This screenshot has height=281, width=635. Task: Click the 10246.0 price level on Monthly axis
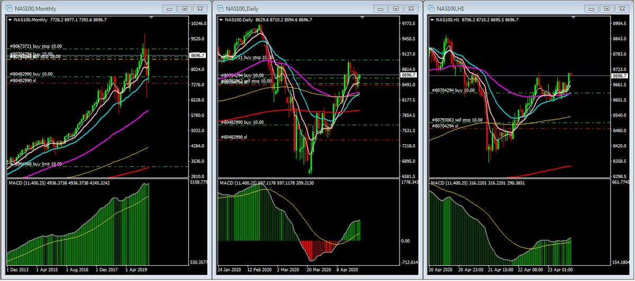(199, 24)
